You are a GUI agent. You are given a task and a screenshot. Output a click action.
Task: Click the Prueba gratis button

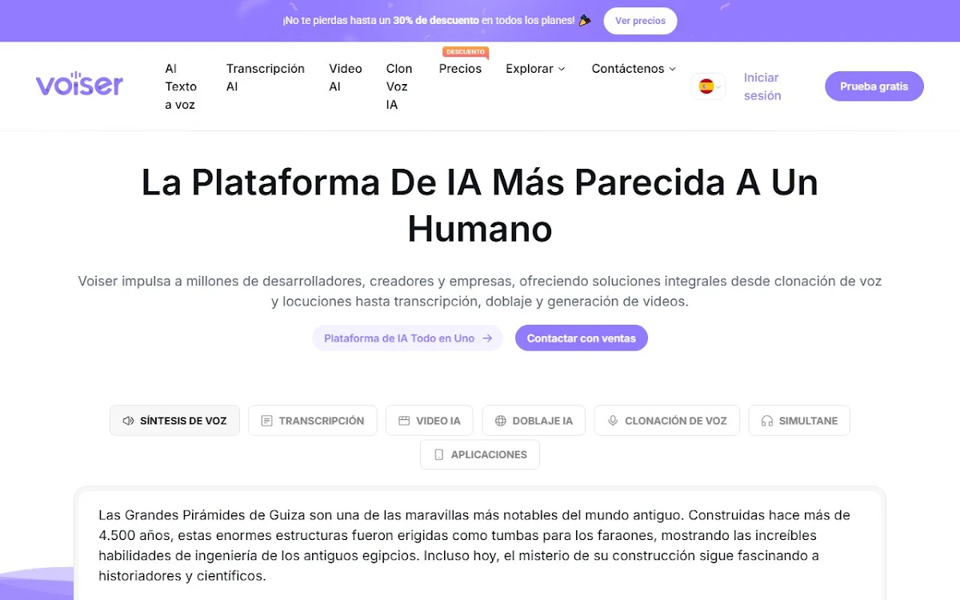[874, 86]
